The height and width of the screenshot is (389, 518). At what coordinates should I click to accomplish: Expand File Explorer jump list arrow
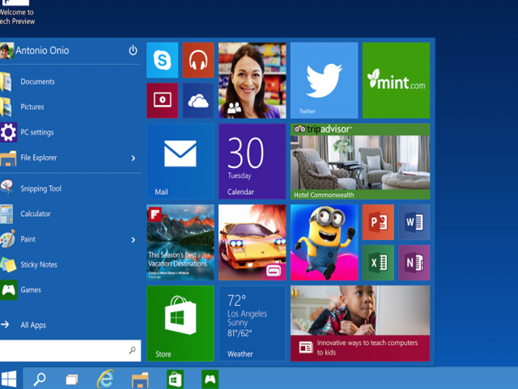click(x=133, y=158)
